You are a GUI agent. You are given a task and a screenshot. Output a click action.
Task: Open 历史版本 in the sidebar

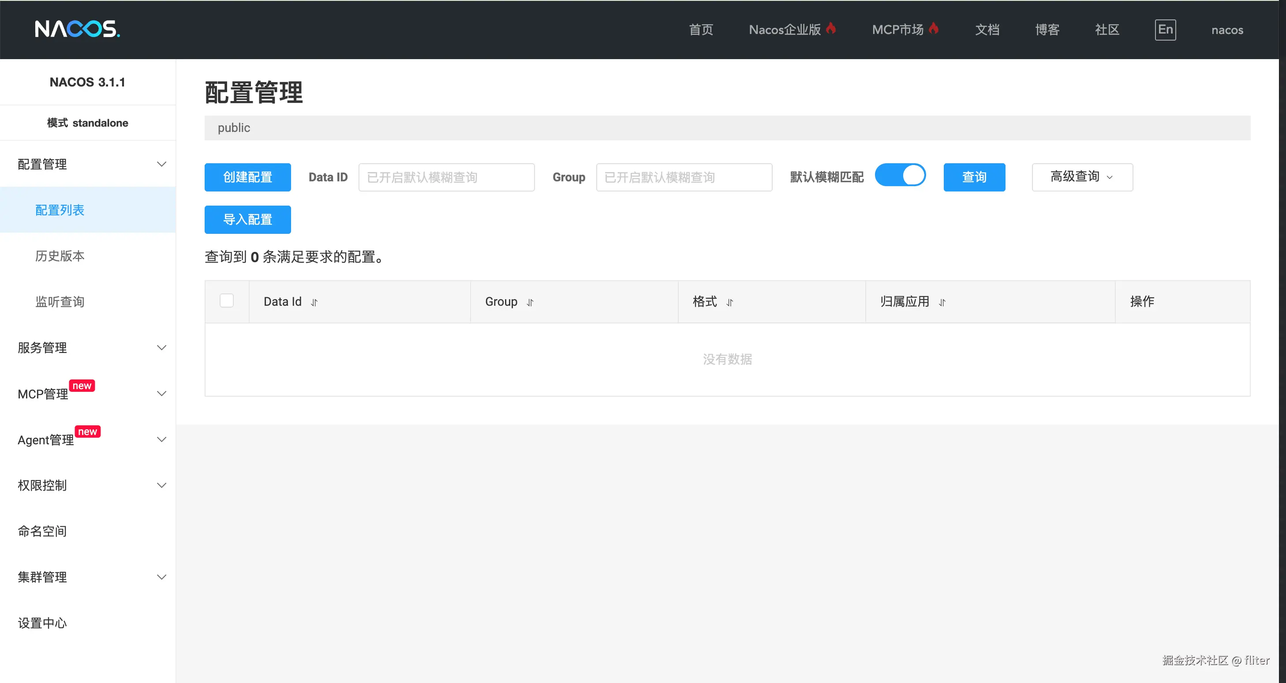pos(60,256)
